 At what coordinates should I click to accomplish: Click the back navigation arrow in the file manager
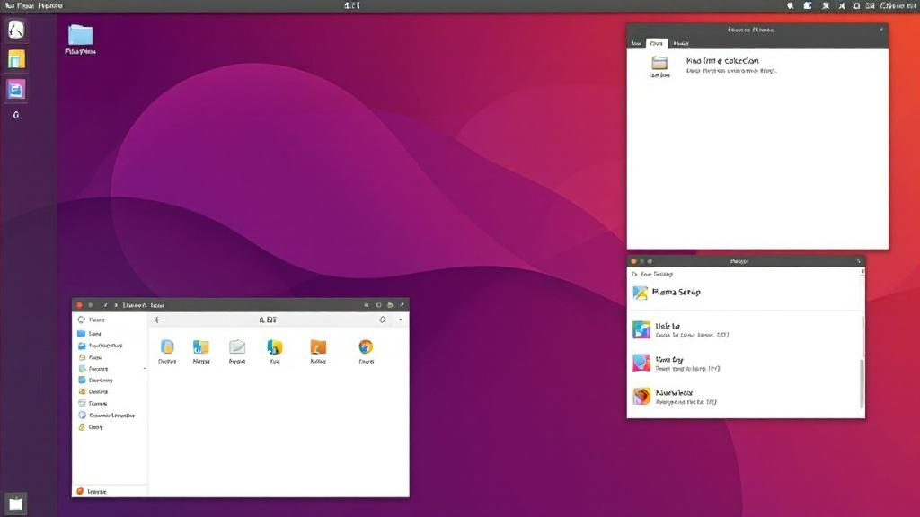[x=158, y=320]
